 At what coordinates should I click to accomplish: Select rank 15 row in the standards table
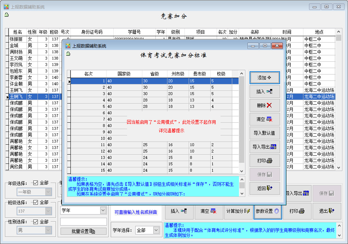(155, 170)
